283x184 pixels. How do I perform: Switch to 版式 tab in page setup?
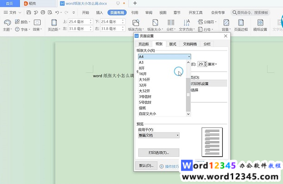tap(172, 44)
